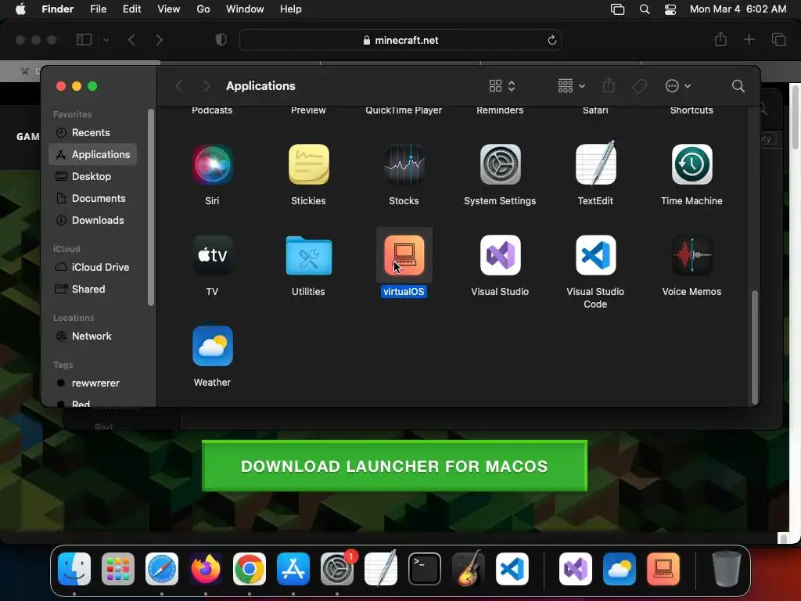Open Safari from the Dock
This screenshot has height=601, width=801.
coord(162,569)
